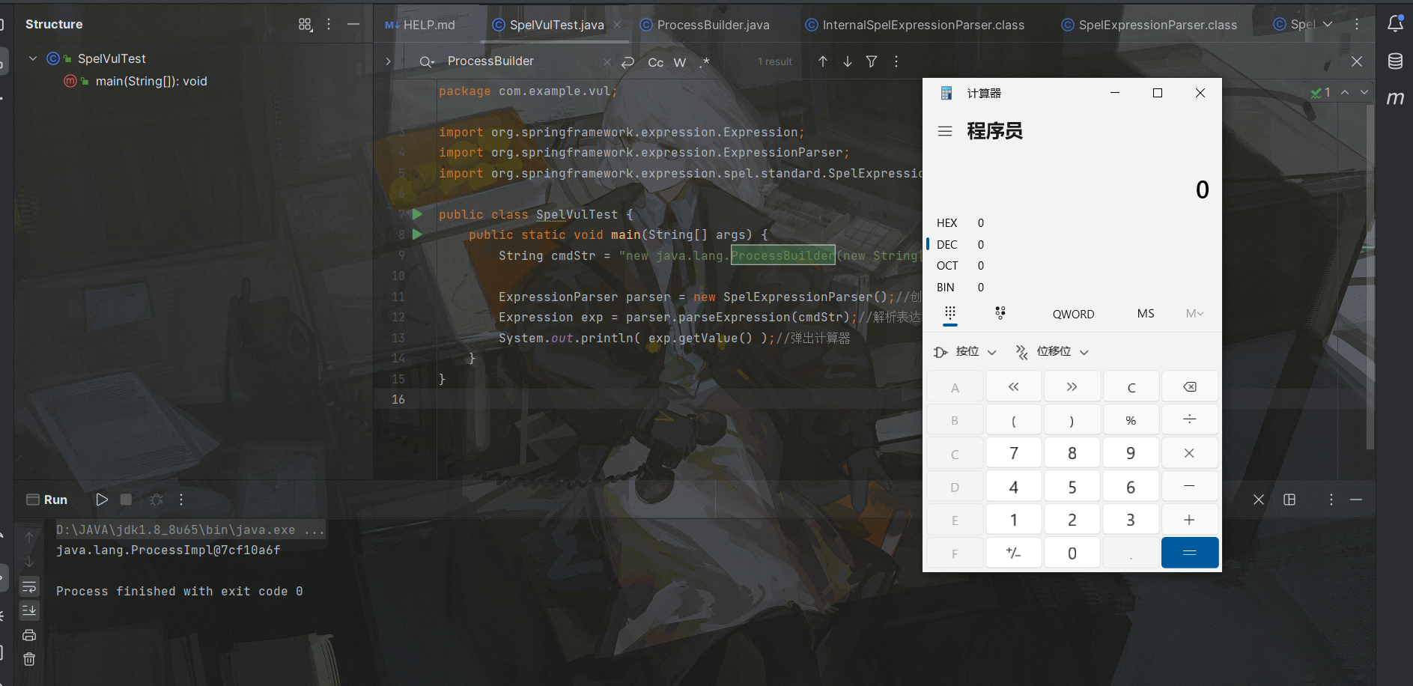Toggle regex (.*) search mode
The height and width of the screenshot is (686, 1413).
click(x=704, y=63)
